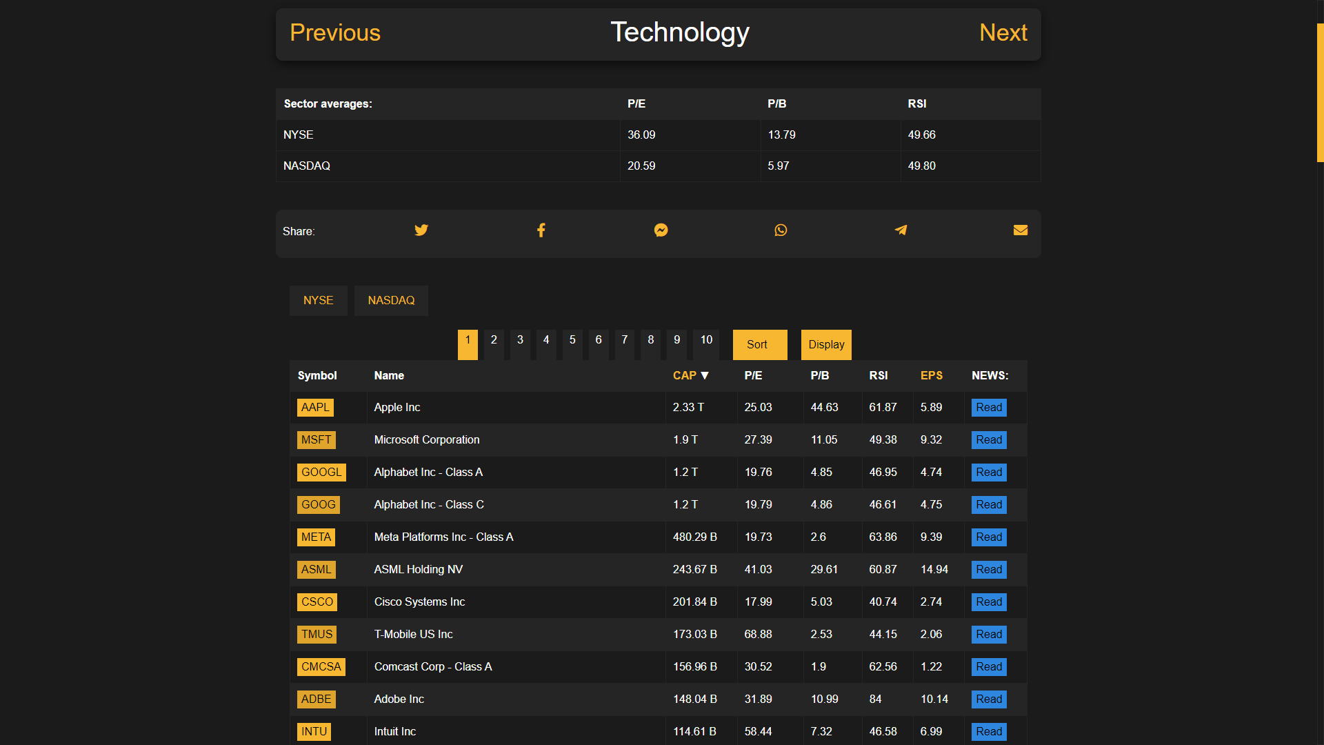Share via WhatsApp icon

coord(781,230)
